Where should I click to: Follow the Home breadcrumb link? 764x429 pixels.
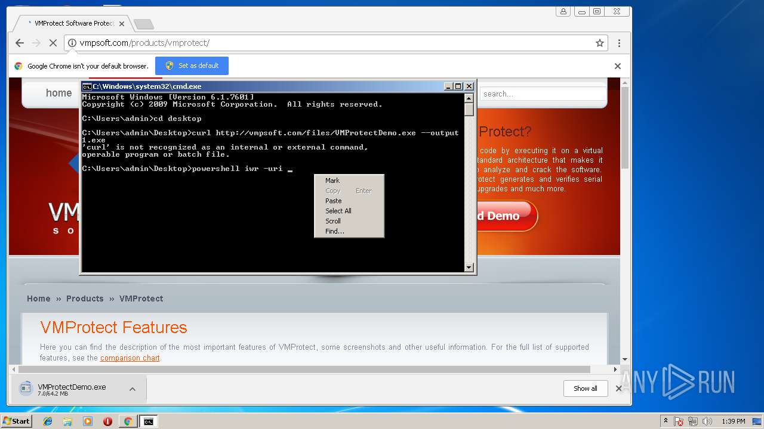pyautogui.click(x=39, y=299)
